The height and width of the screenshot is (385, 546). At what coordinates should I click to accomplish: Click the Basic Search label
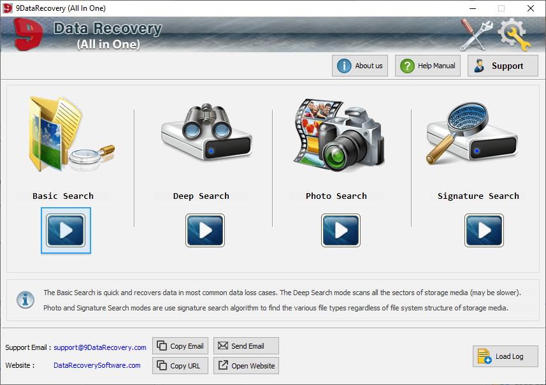[63, 196]
